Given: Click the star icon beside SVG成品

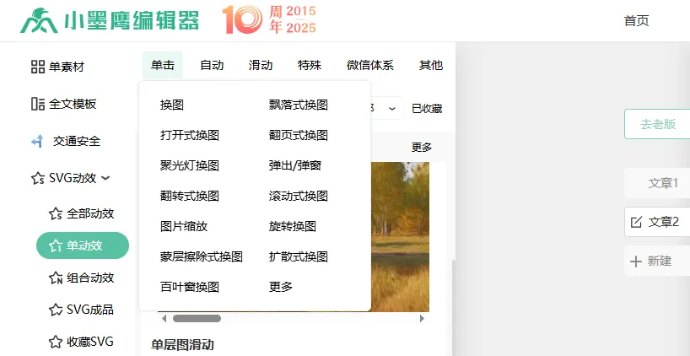Looking at the screenshot, I should (56, 310).
